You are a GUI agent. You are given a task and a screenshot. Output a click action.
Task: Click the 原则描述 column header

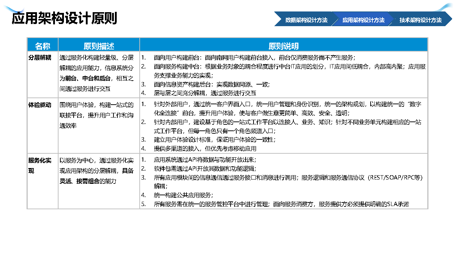point(99,46)
